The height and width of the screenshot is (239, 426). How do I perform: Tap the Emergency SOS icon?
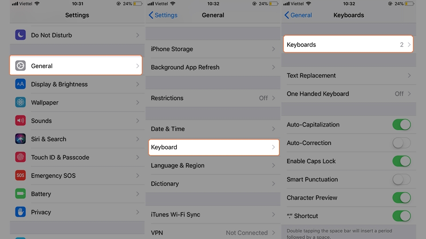(20, 175)
